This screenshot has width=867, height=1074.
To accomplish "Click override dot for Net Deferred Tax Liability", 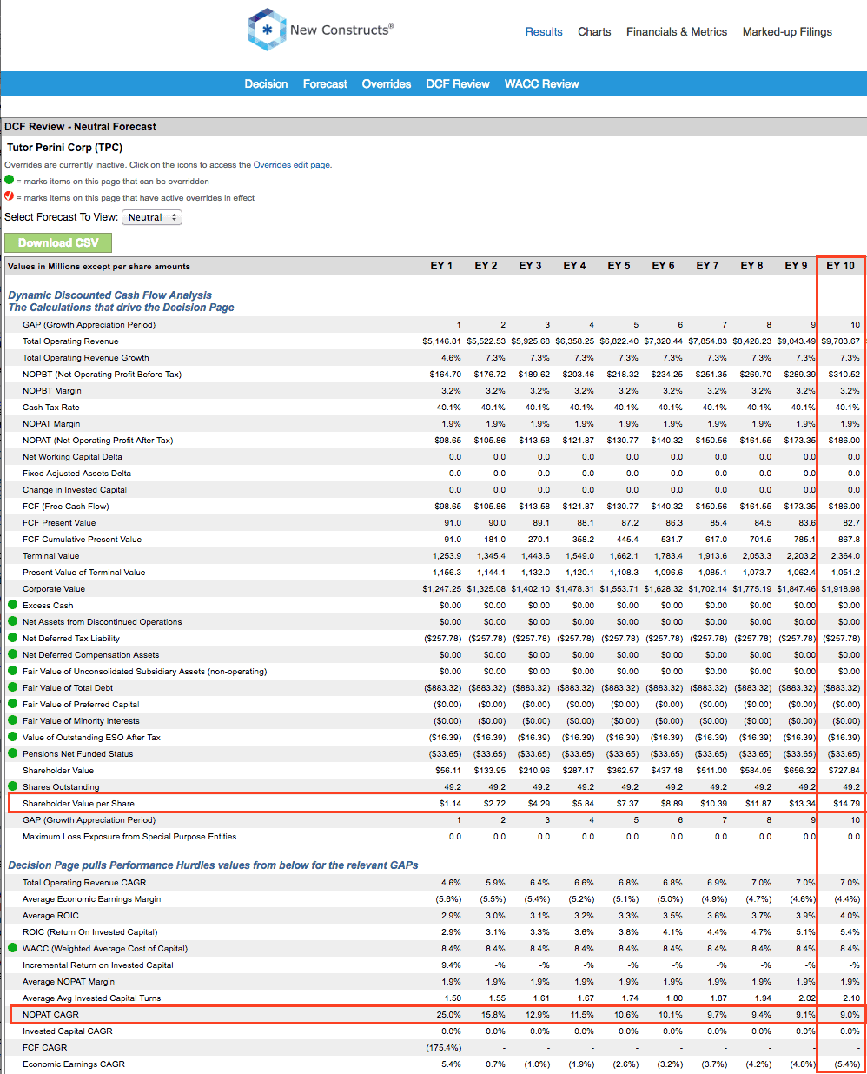I will coord(13,638).
